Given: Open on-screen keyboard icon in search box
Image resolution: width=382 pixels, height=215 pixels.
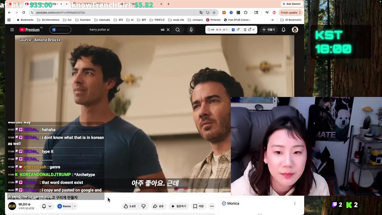Looking at the screenshot, I should coord(162,30).
